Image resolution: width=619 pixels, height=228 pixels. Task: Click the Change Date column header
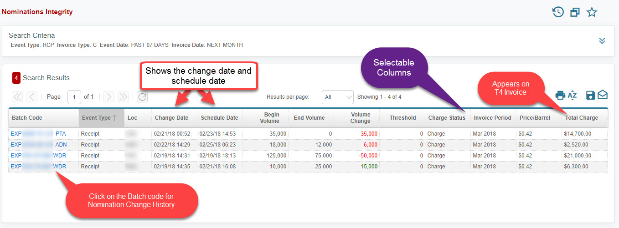(x=171, y=118)
